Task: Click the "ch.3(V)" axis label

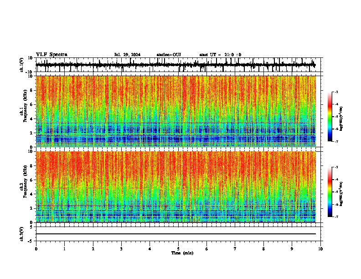Action: pyautogui.click(x=22, y=234)
